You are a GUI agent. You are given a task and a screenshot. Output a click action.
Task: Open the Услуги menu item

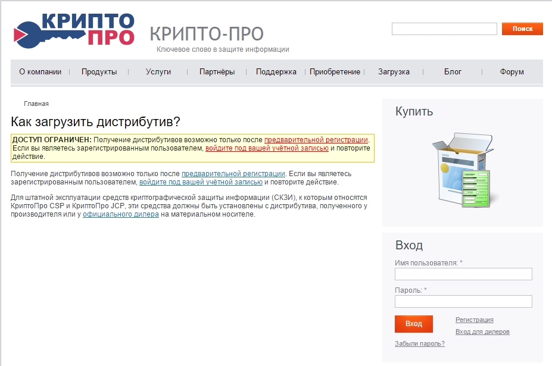(x=158, y=72)
